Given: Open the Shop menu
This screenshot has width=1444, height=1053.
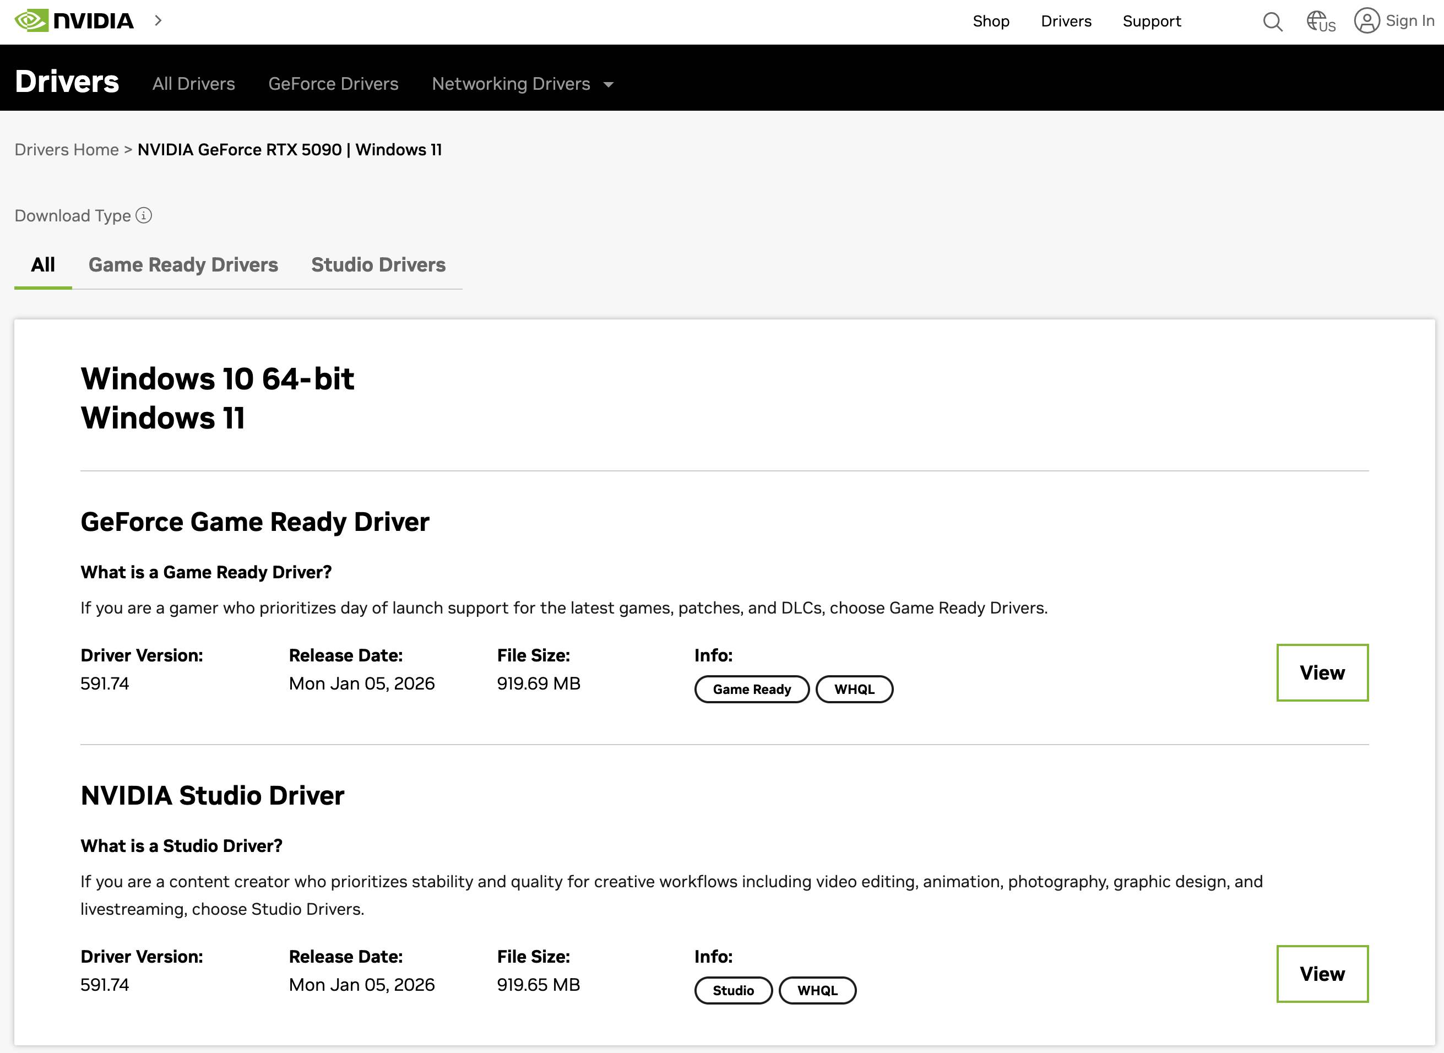Looking at the screenshot, I should tap(990, 21).
